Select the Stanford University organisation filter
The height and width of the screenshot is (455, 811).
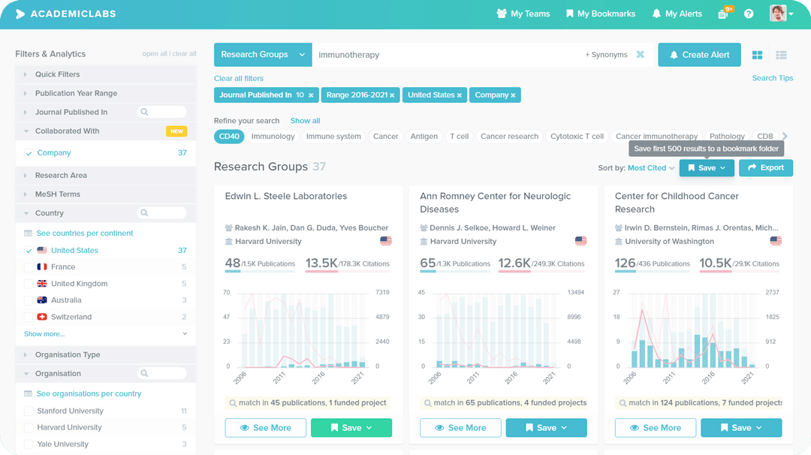coord(30,411)
